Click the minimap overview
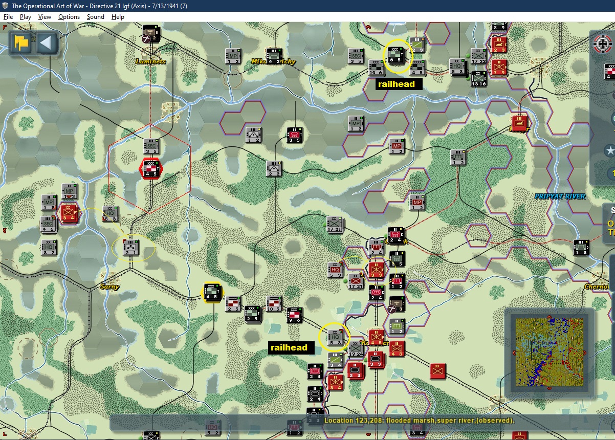This screenshot has width=615, height=440. tap(549, 352)
